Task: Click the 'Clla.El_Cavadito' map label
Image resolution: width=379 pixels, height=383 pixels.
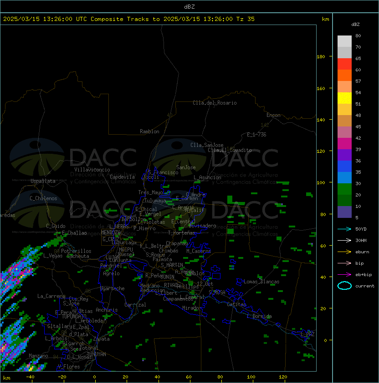Action: click(230, 150)
